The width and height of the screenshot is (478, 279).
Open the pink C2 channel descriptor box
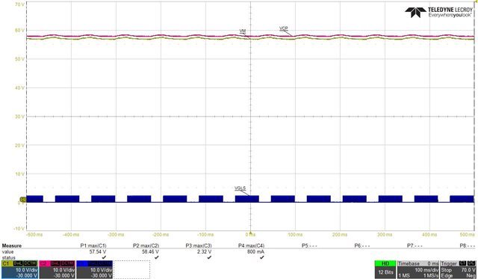[57, 269]
